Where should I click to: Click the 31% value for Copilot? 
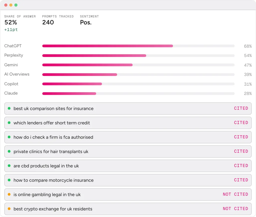point(248,84)
